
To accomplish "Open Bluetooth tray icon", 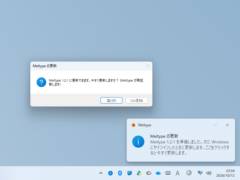I will click(120, 173).
